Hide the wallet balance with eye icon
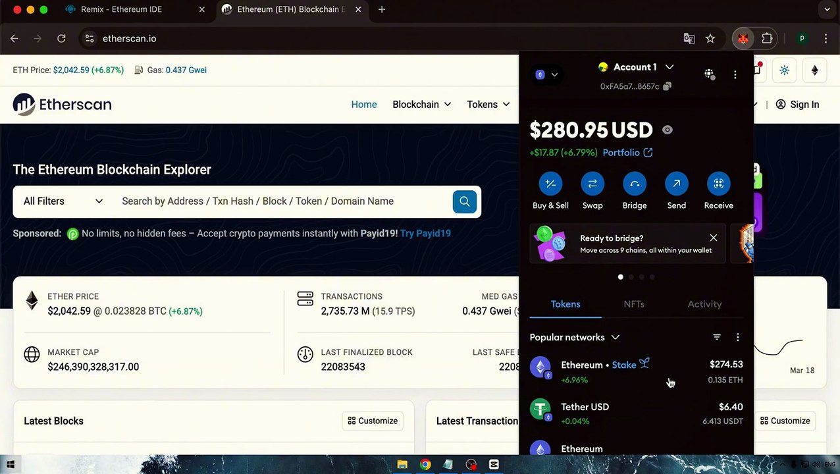This screenshot has width=840, height=474. click(x=668, y=130)
